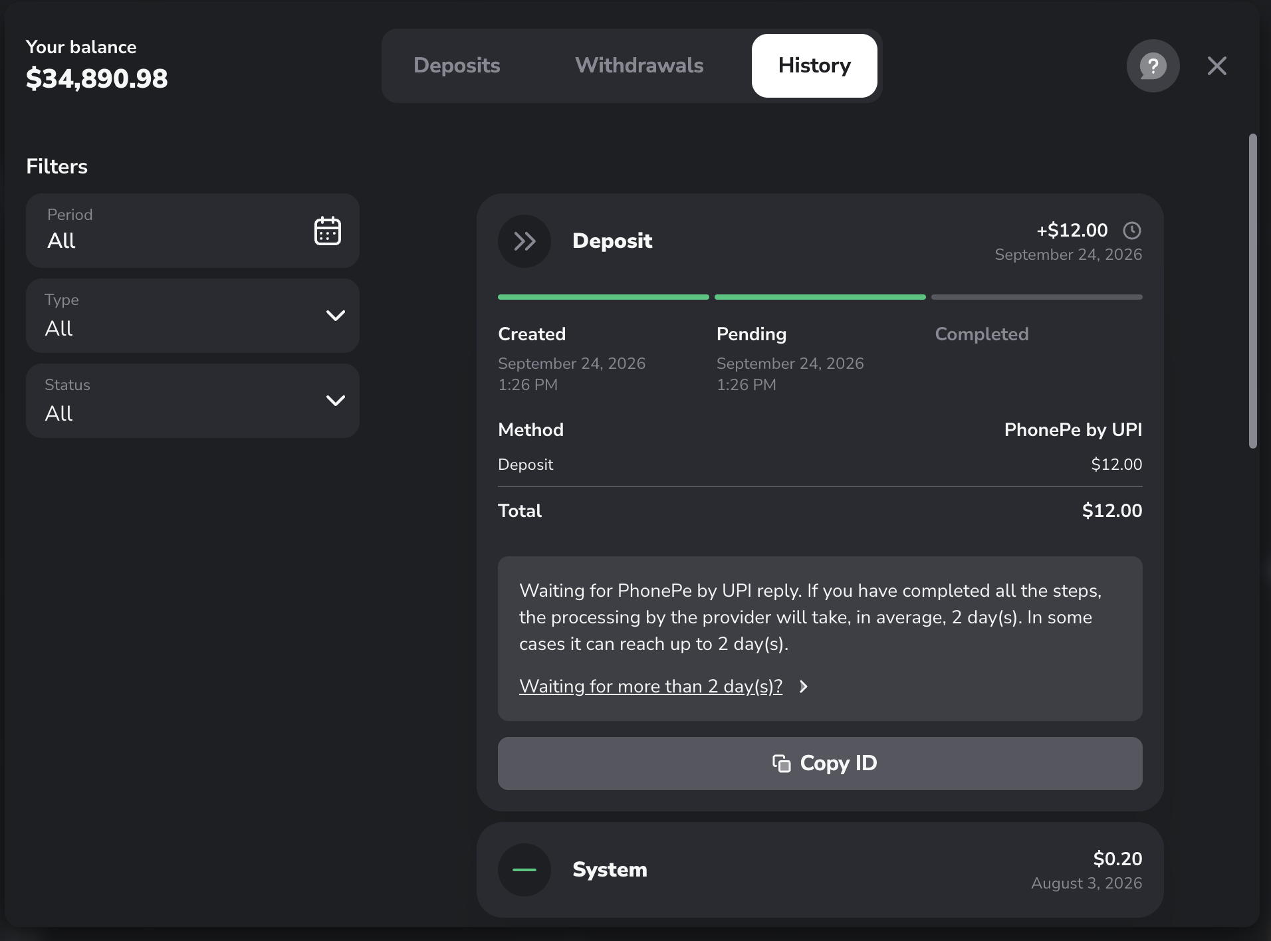Open 'Waiting for more than 2 day(s)?' link

pyautogui.click(x=651, y=686)
